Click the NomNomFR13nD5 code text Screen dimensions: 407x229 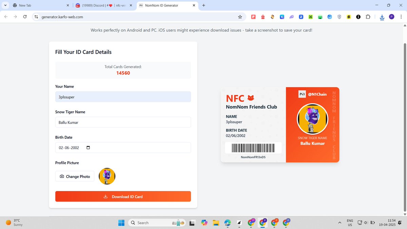[253, 157]
